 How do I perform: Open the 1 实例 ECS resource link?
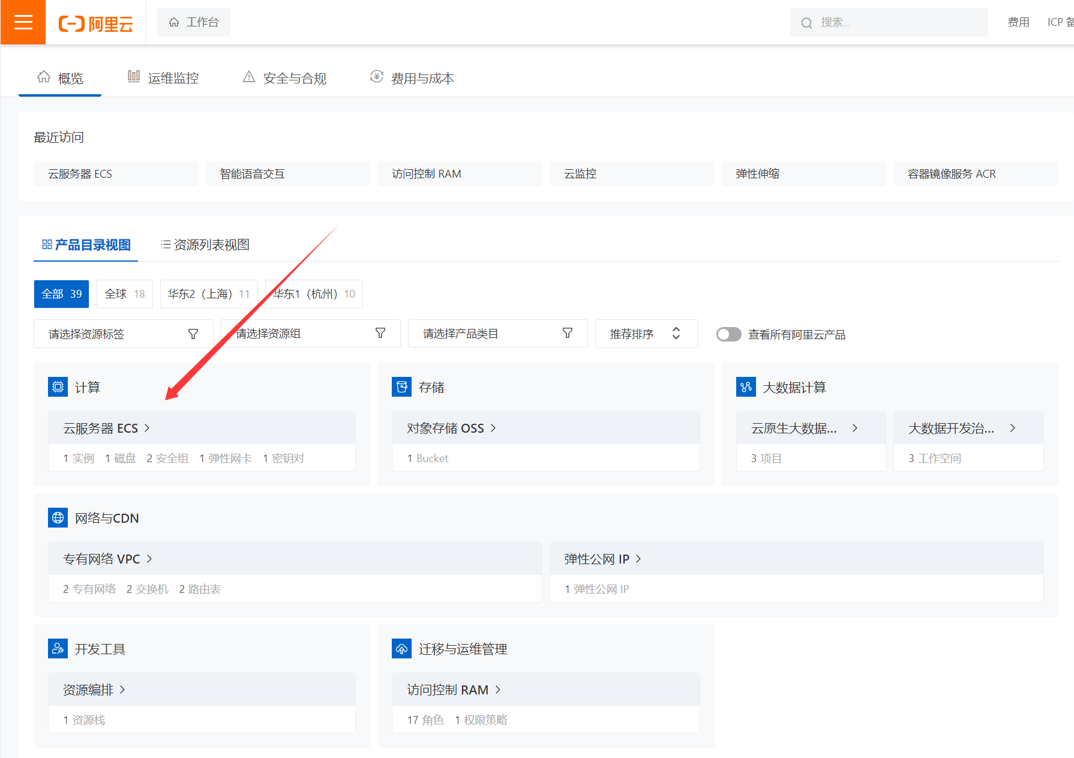79,459
